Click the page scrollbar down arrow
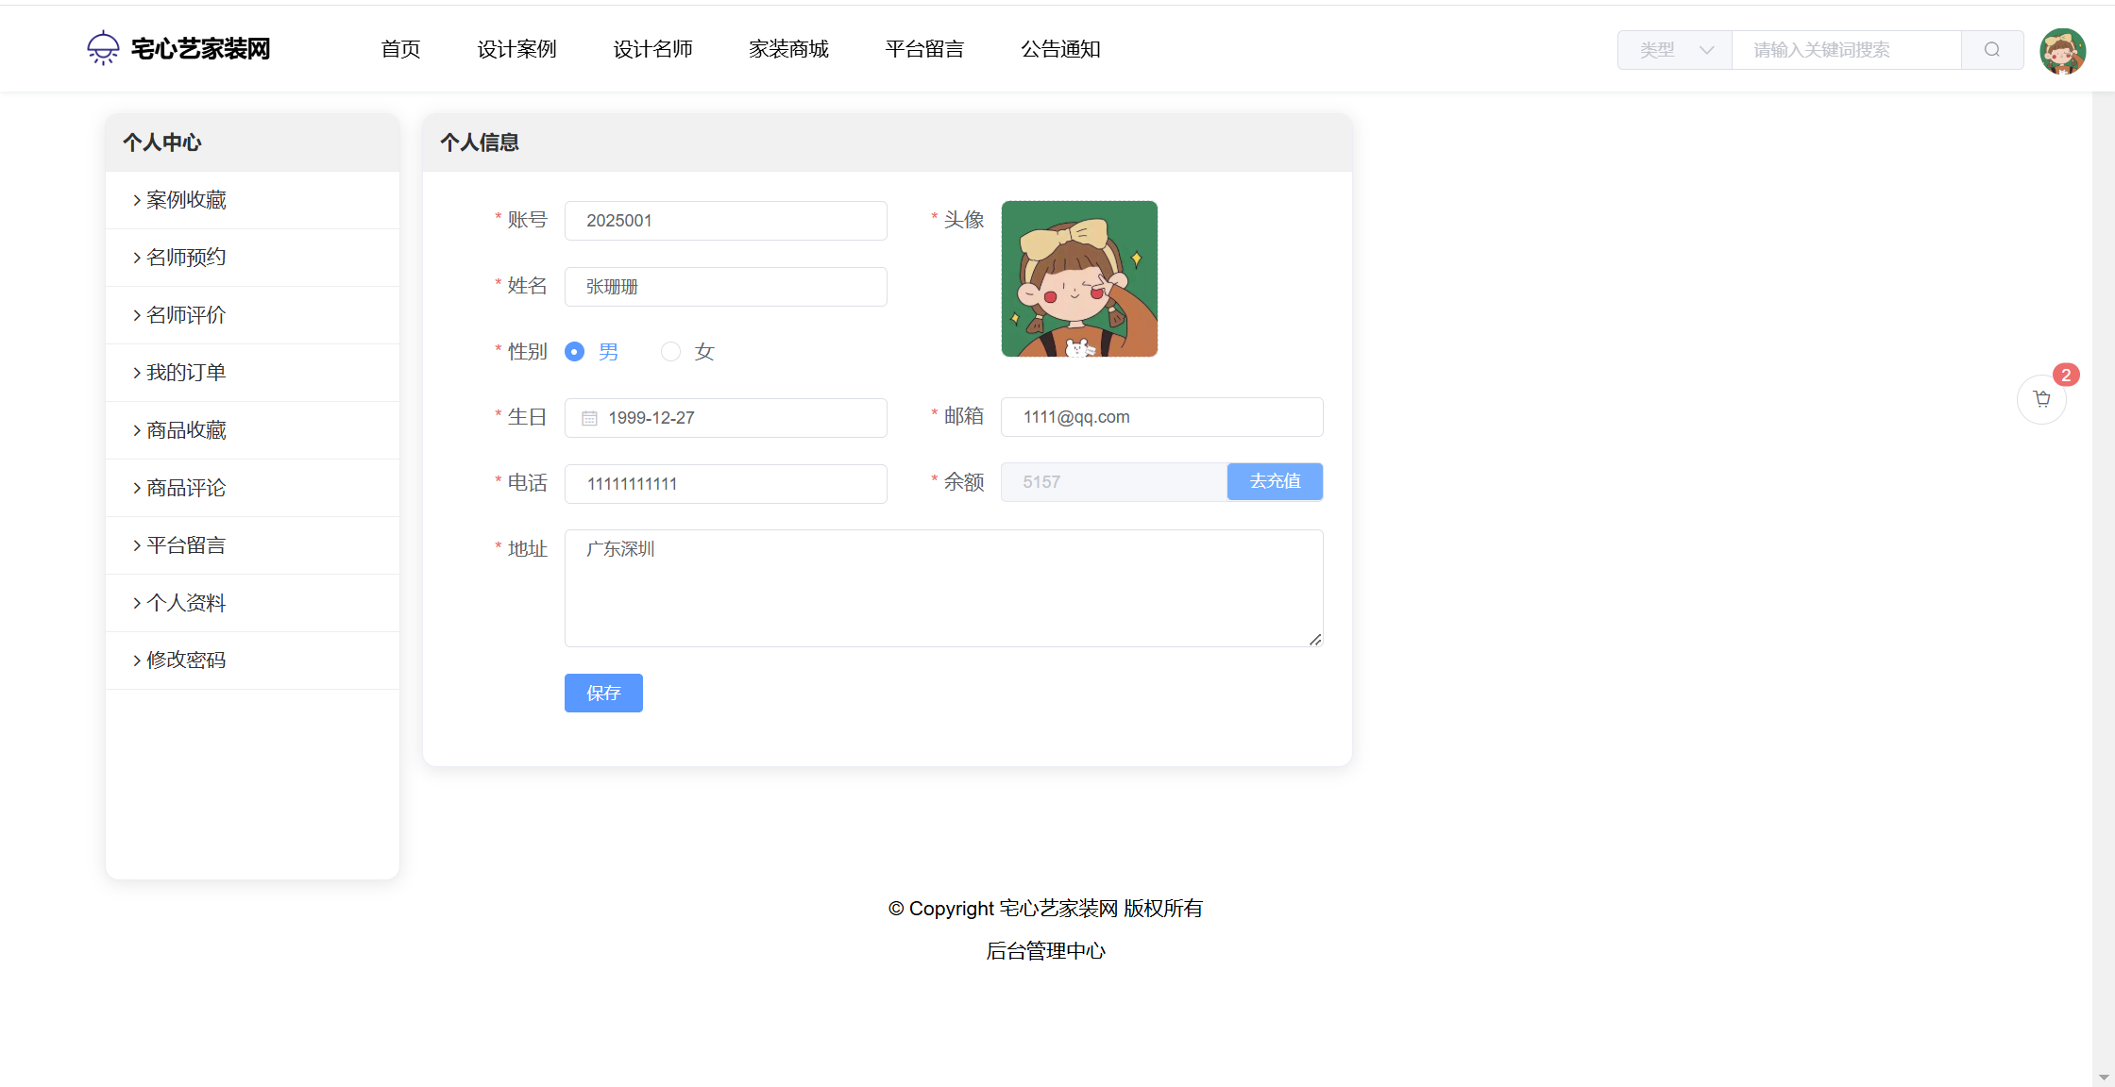2115x1087 pixels. pos(2104,1077)
